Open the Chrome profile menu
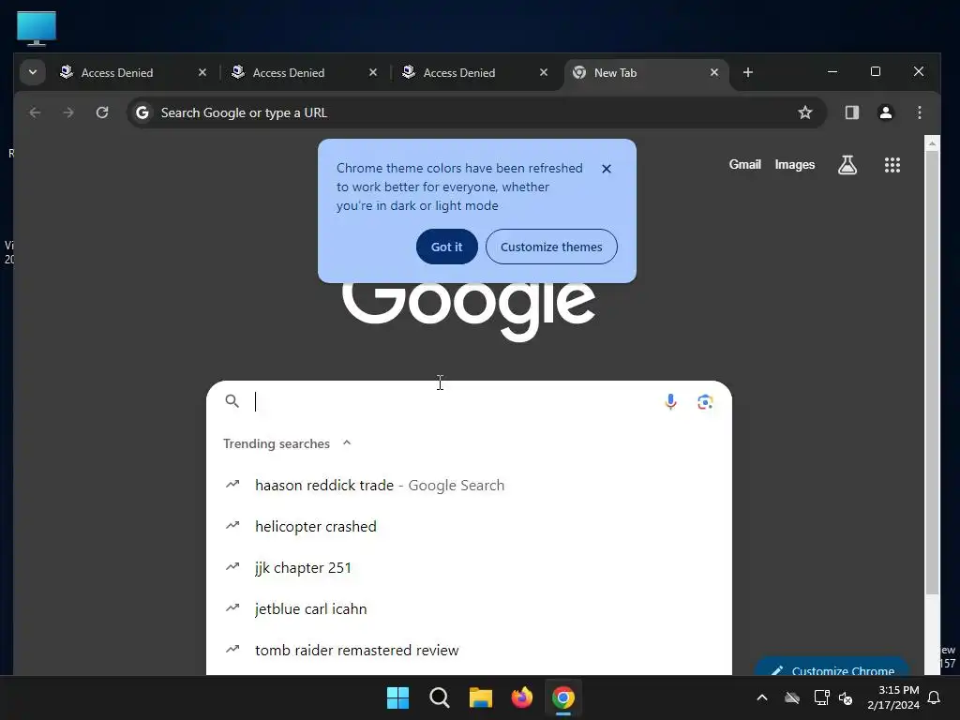 click(885, 112)
